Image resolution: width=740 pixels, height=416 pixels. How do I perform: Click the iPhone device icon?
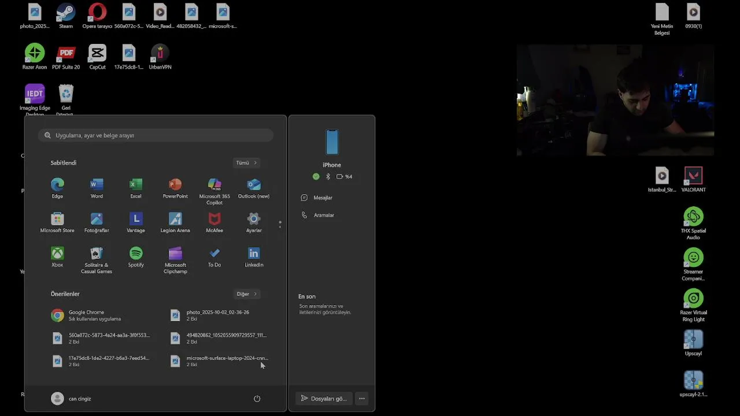pos(332,142)
